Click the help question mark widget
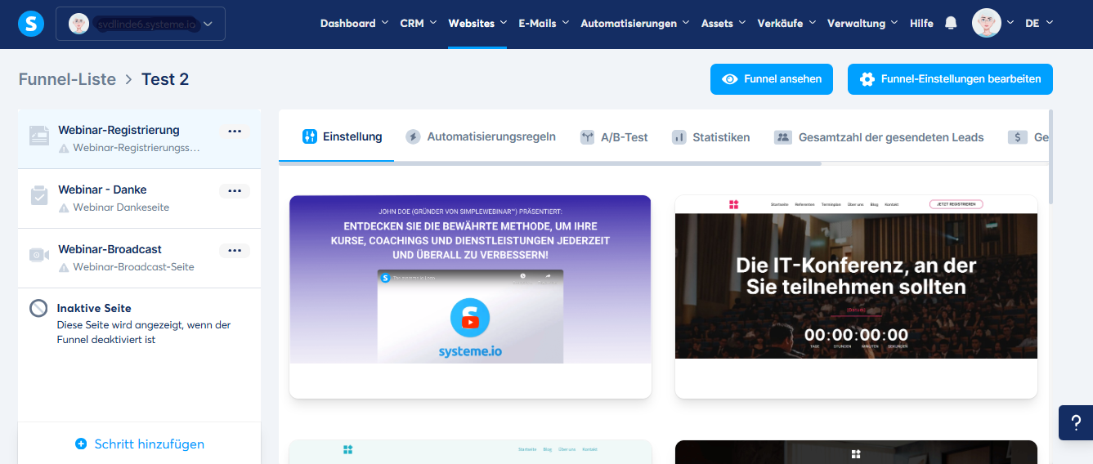1093x464 pixels. pyautogui.click(x=1076, y=423)
